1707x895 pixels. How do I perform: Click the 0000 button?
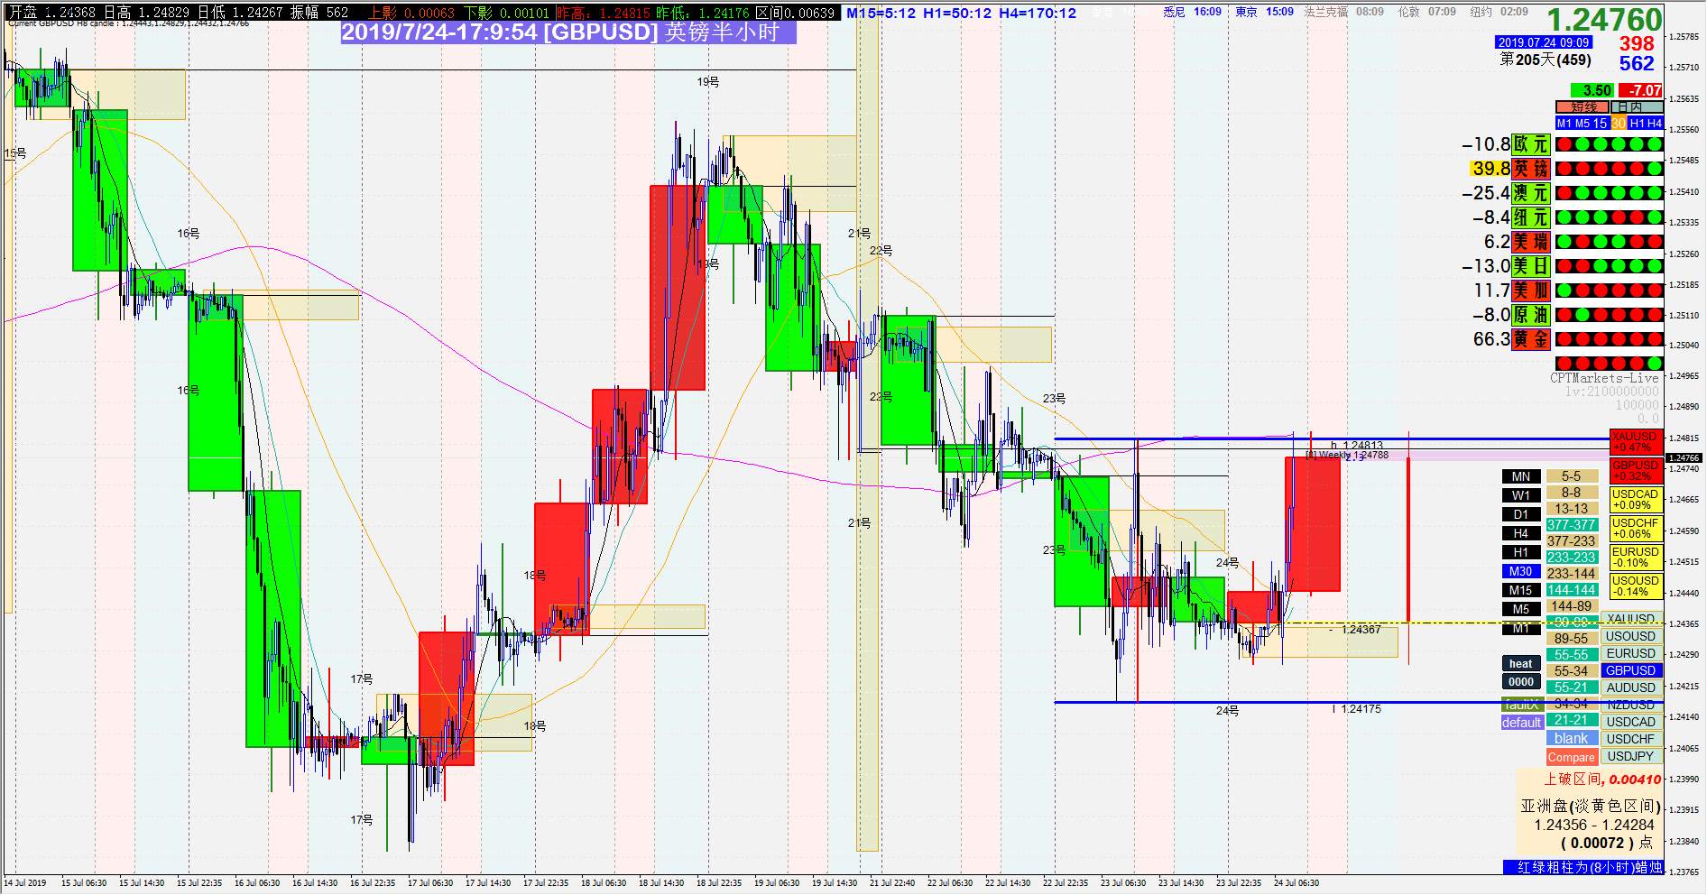(x=1521, y=682)
